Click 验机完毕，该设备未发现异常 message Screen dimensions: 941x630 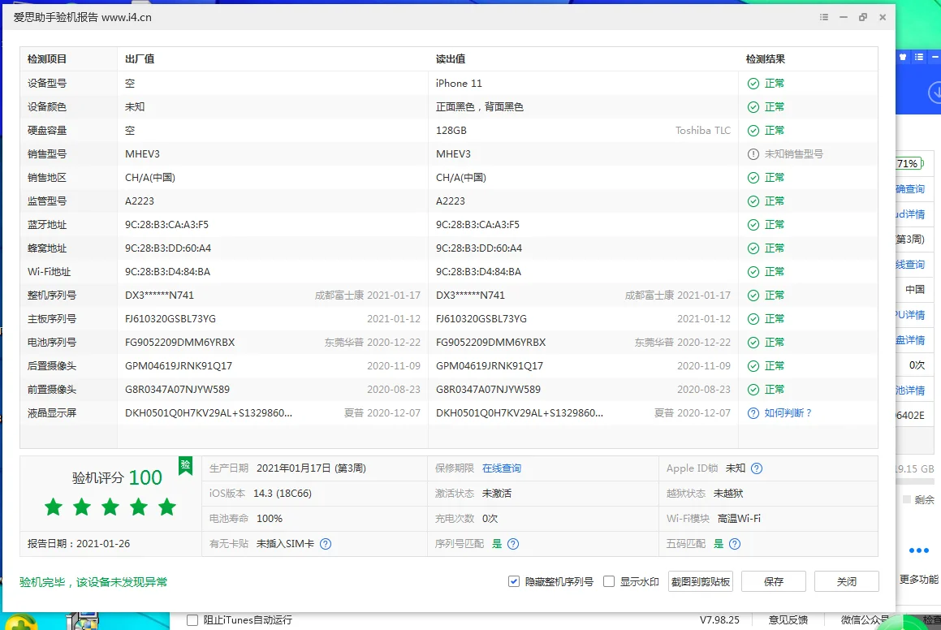(93, 582)
